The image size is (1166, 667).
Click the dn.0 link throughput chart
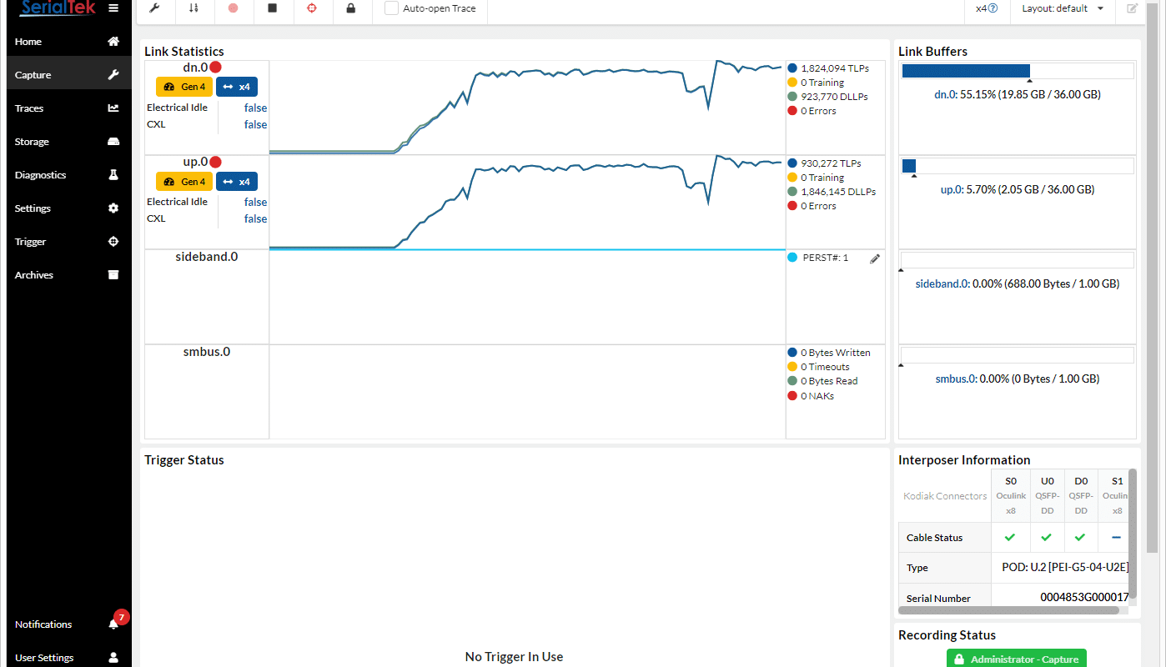click(527, 108)
